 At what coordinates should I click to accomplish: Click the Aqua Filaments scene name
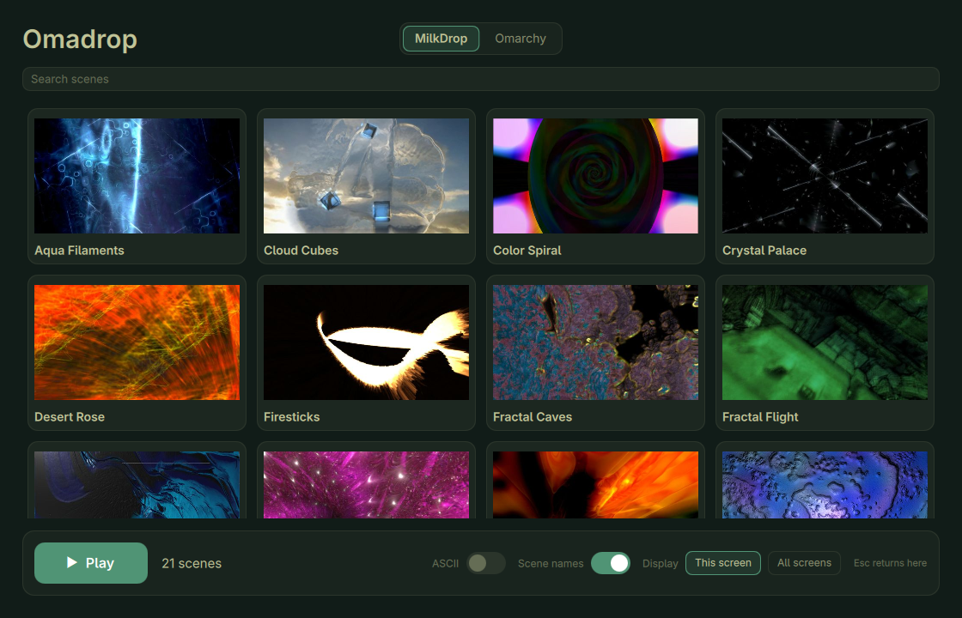click(x=79, y=250)
